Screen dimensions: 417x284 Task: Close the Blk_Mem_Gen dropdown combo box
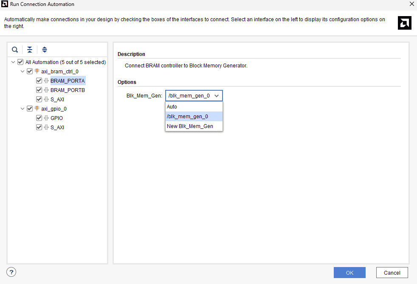(x=217, y=96)
